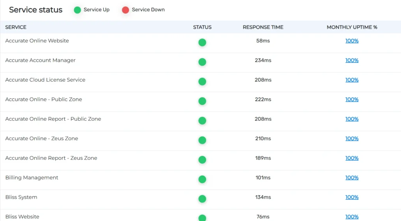401x221 pixels.
Task: Open 100% uptime link for Accurate Online Report - Public Zone
Action: point(352,119)
